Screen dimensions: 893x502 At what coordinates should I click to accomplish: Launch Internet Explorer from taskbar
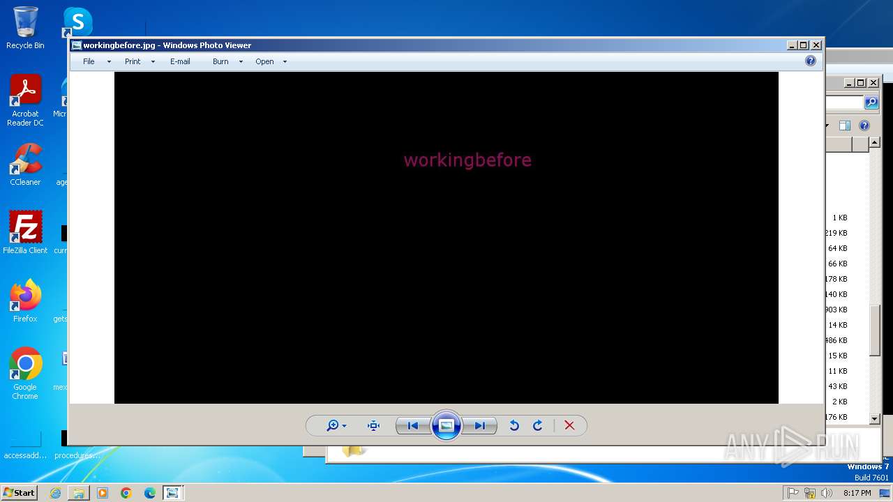[55, 493]
